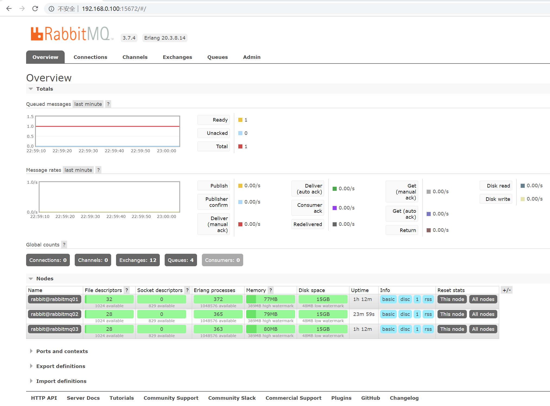The width and height of the screenshot is (550, 406).
Task: Open rabbit@rabbitmq01 node link
Action: tap(54, 299)
